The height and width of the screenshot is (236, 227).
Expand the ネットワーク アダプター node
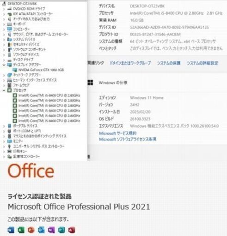tap(4, 75)
